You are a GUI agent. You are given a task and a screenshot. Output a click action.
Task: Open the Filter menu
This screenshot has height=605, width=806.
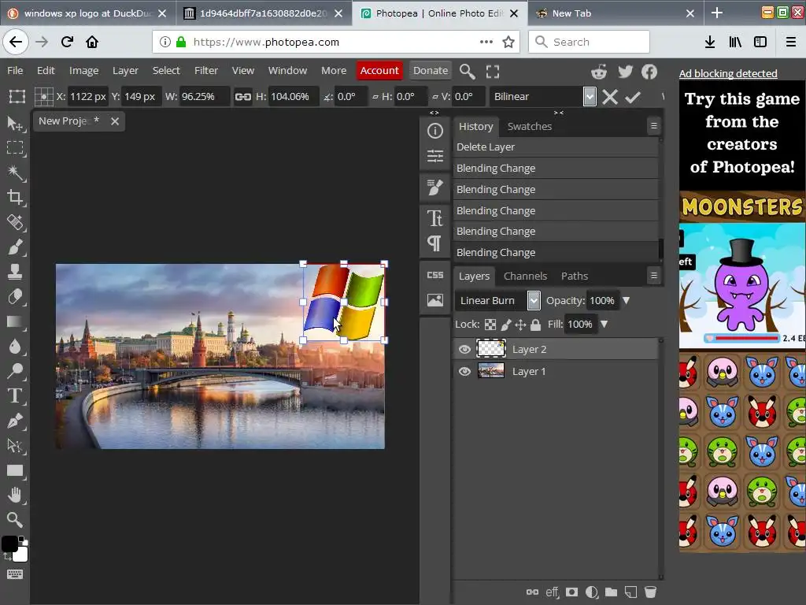pyautogui.click(x=206, y=70)
